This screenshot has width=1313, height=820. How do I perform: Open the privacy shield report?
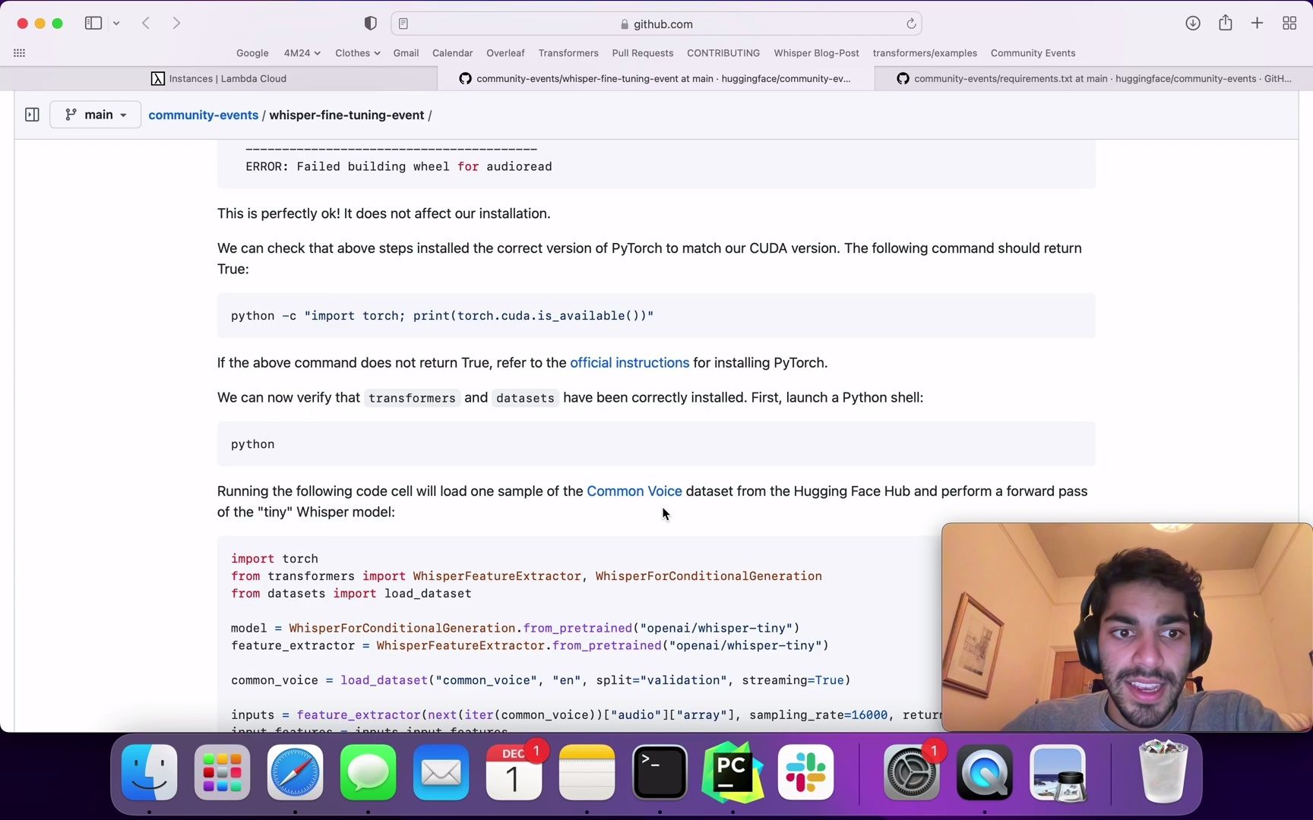coord(371,24)
